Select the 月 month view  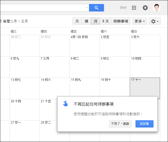pyautogui.click(x=95, y=21)
